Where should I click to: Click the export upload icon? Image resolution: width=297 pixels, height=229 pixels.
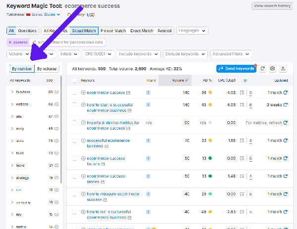tap(283, 69)
